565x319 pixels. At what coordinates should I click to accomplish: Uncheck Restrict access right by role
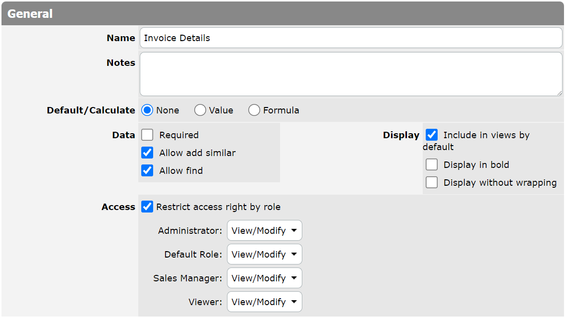pyautogui.click(x=147, y=207)
